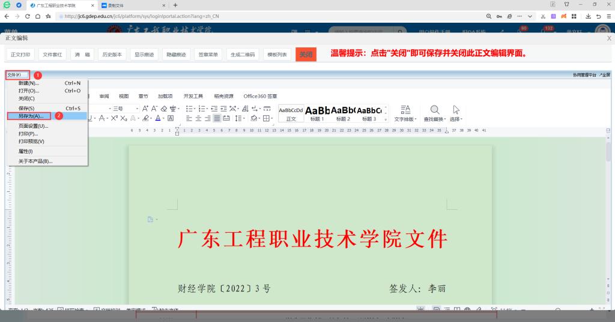Click the 生成二维码 button
This screenshot has height=322, width=615.
(x=243, y=55)
